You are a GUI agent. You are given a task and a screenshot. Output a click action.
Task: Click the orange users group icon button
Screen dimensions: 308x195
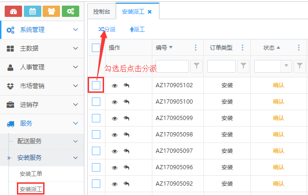51,11
